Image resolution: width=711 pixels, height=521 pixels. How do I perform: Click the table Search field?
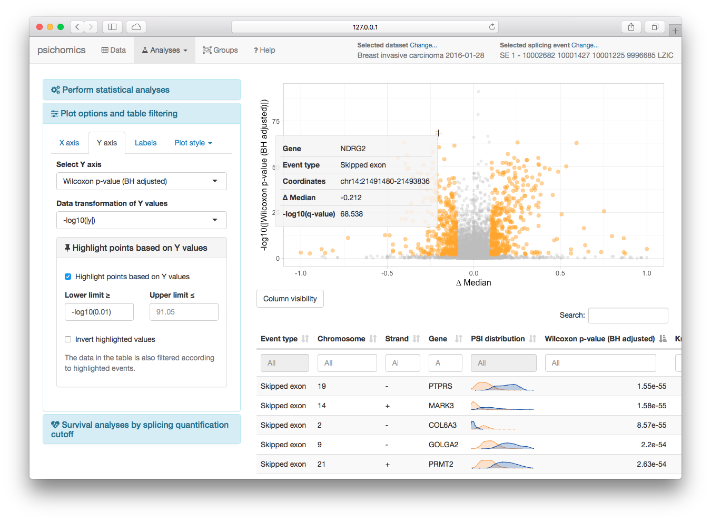628,315
